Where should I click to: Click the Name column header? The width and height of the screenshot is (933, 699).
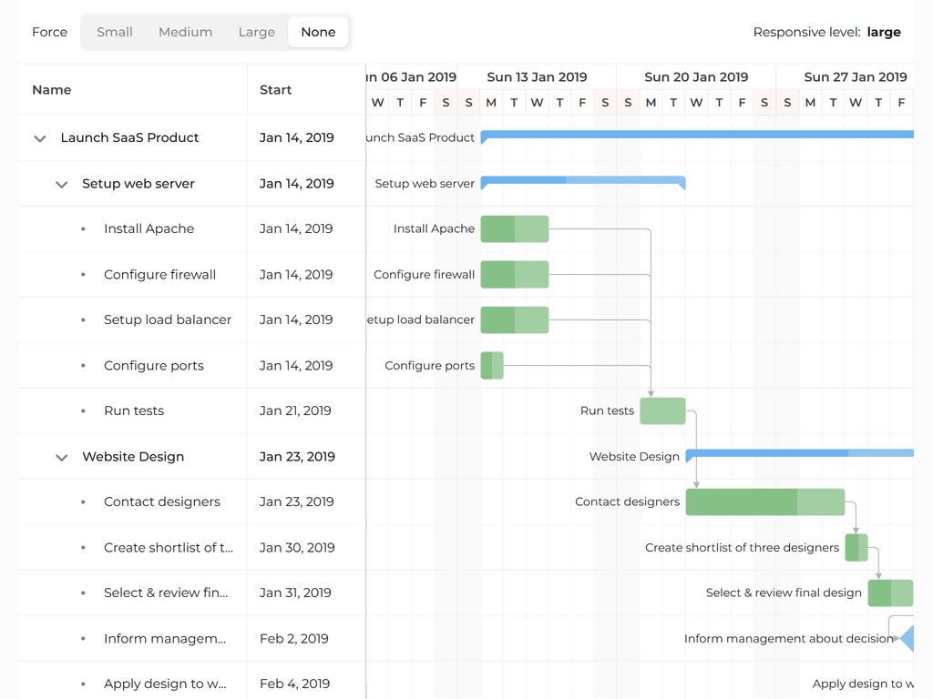(x=52, y=90)
